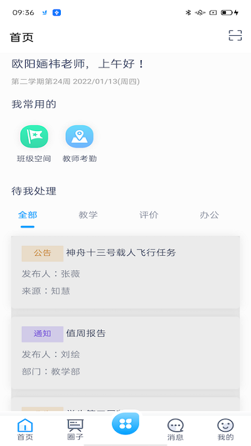Tap the 首页 house icon in the bottom bar
Screen dimensions: 251x446
pyautogui.click(x=25, y=426)
